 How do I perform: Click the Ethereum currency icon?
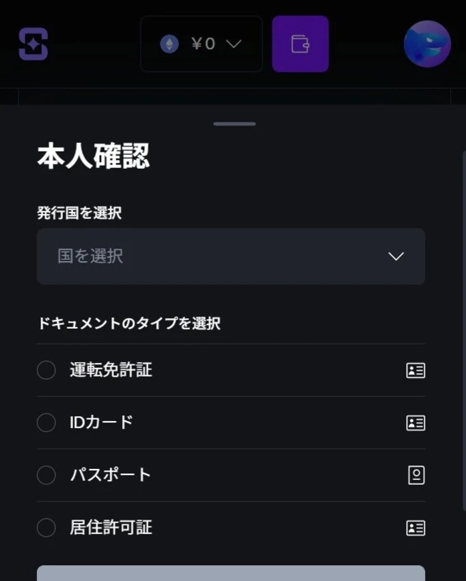(x=169, y=44)
